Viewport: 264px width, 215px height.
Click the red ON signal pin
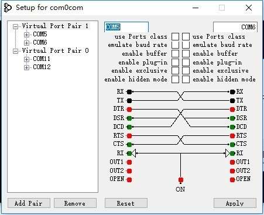(181, 180)
